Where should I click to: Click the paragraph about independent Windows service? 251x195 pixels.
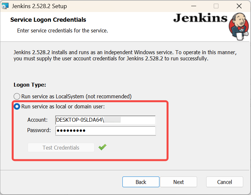[125, 55]
